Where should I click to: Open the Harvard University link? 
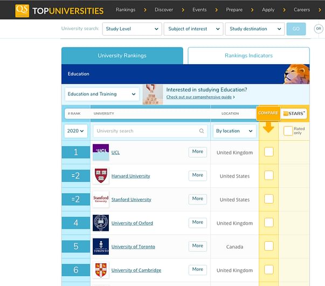(131, 176)
